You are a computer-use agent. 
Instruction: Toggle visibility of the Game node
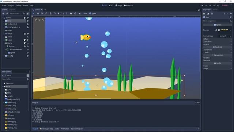28,18
